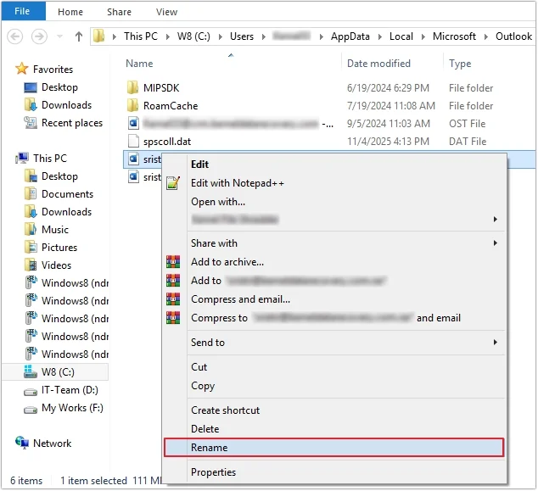Select AppData in address breadcrumb
Screen dimensions: 538x491
tap(350, 36)
